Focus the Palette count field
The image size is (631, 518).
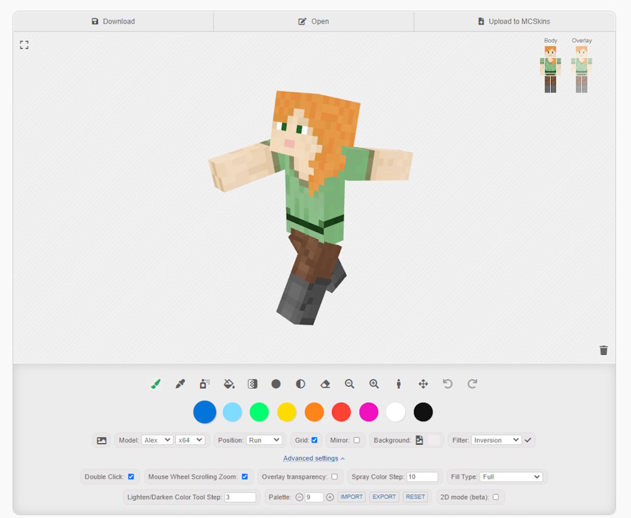click(x=314, y=497)
